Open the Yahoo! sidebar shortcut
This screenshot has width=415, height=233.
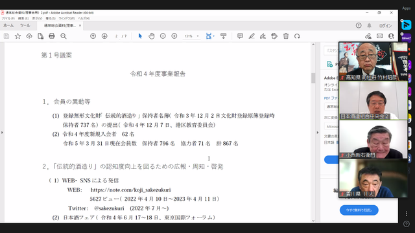pyautogui.click(x=406, y=38)
